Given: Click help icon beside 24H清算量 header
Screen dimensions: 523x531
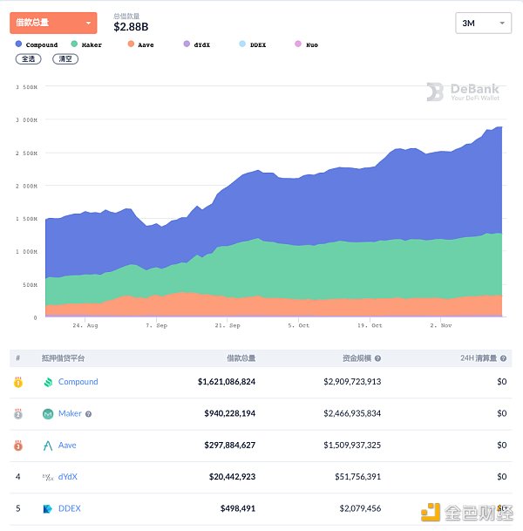Looking at the screenshot, I should coord(503,358).
